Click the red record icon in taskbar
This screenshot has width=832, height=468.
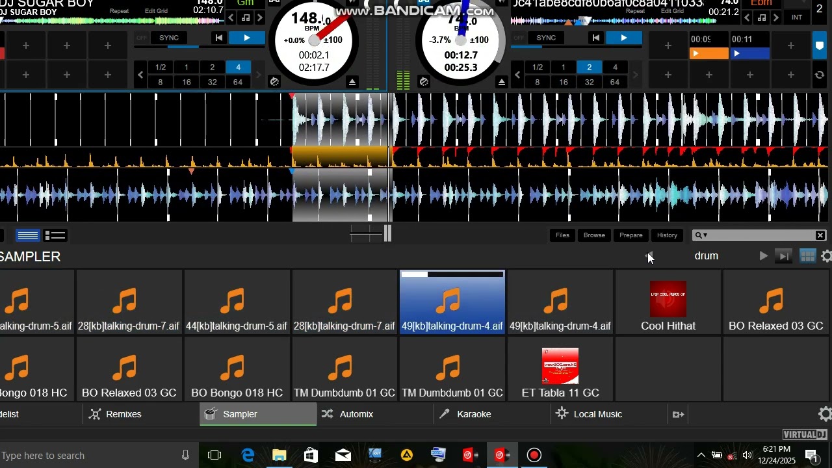(x=534, y=456)
